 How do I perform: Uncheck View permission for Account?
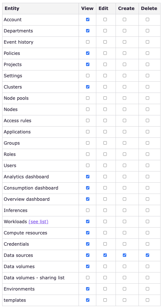click(88, 19)
